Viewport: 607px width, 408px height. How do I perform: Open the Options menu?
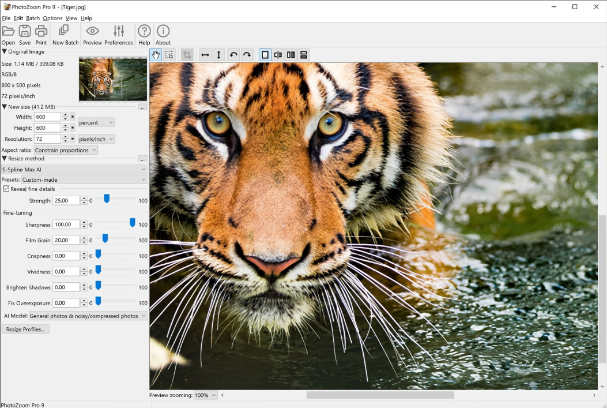[52, 18]
